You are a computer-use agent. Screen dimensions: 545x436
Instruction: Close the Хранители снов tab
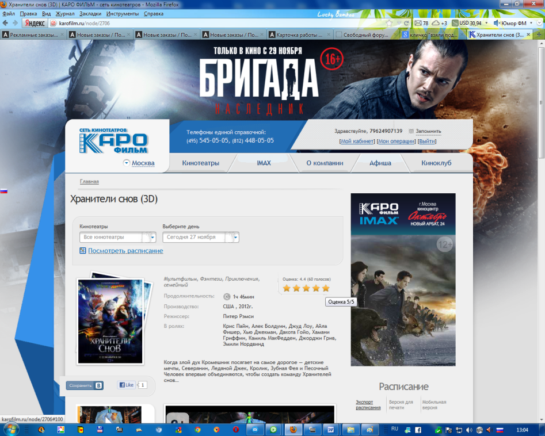click(x=528, y=35)
